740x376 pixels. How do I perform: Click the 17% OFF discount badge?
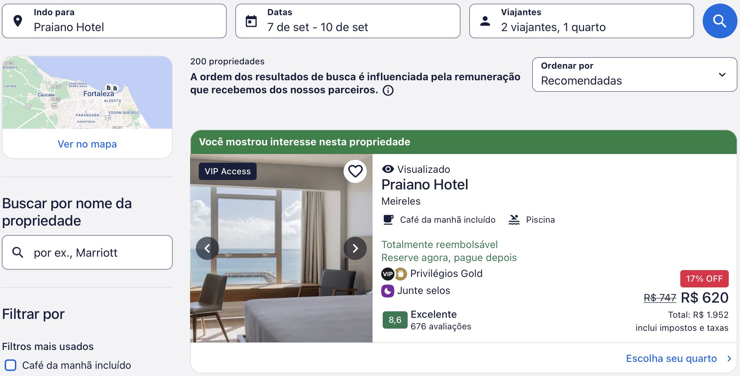704,279
